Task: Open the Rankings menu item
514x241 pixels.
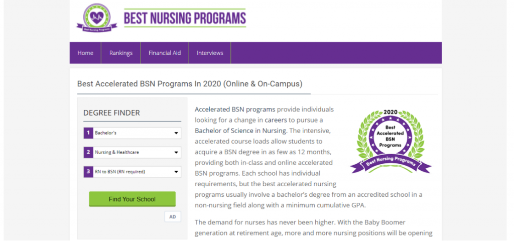Action: [120, 53]
